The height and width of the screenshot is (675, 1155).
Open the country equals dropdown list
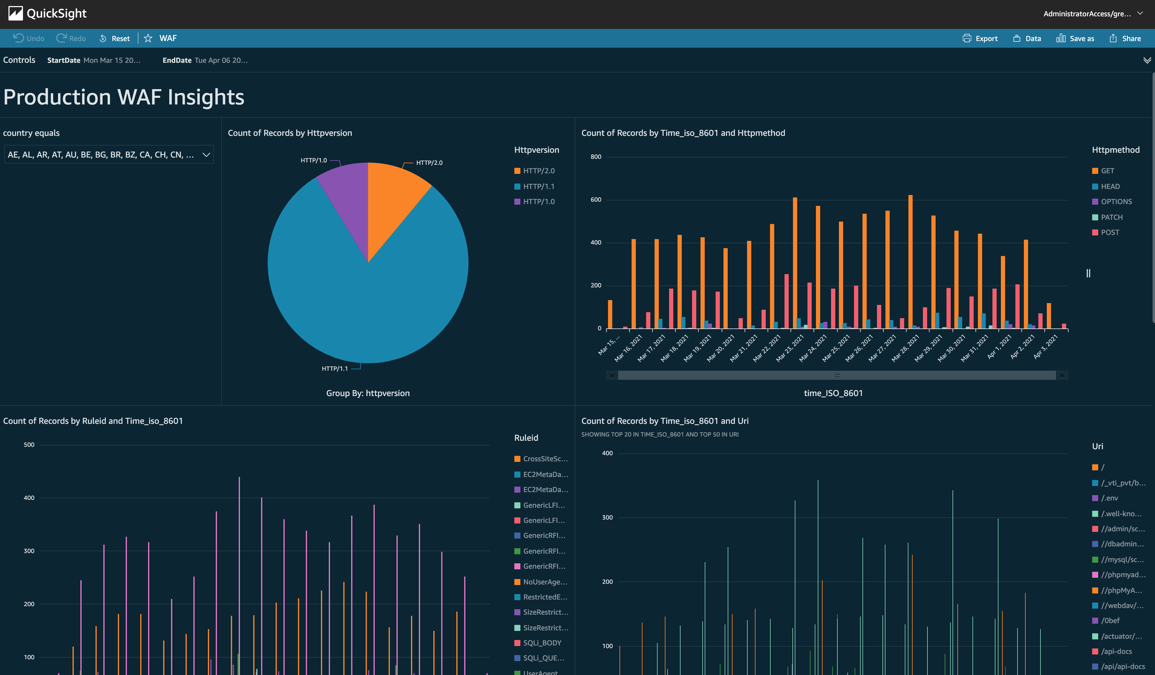click(108, 155)
